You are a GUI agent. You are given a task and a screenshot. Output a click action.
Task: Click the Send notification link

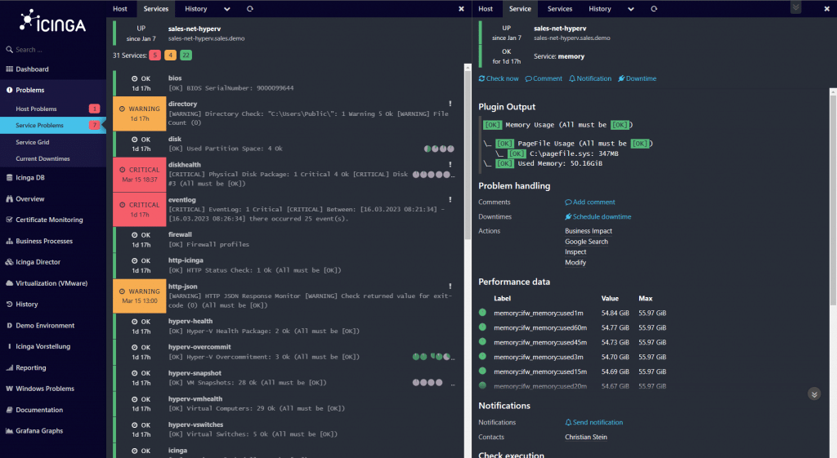[x=598, y=422]
